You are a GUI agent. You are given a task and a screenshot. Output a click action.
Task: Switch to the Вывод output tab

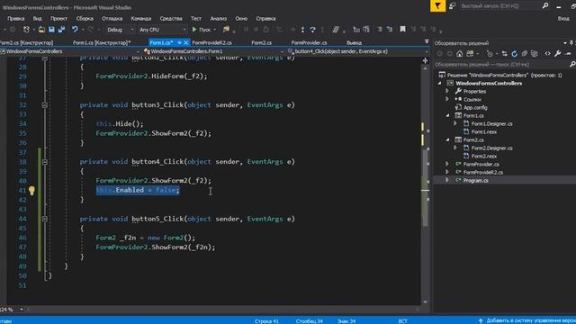354,42
